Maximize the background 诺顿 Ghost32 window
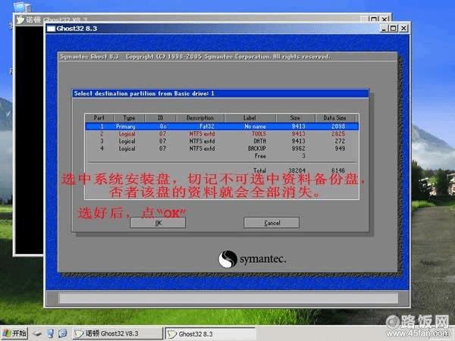This screenshot has height=341, width=455. (x=374, y=19)
